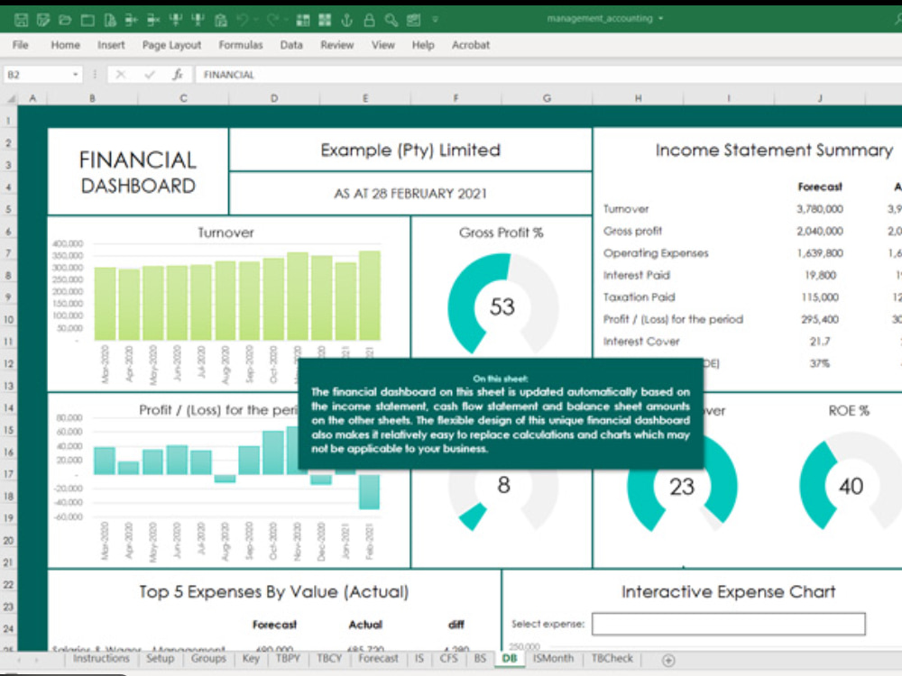Click the padlock protect sheet icon

(369, 20)
